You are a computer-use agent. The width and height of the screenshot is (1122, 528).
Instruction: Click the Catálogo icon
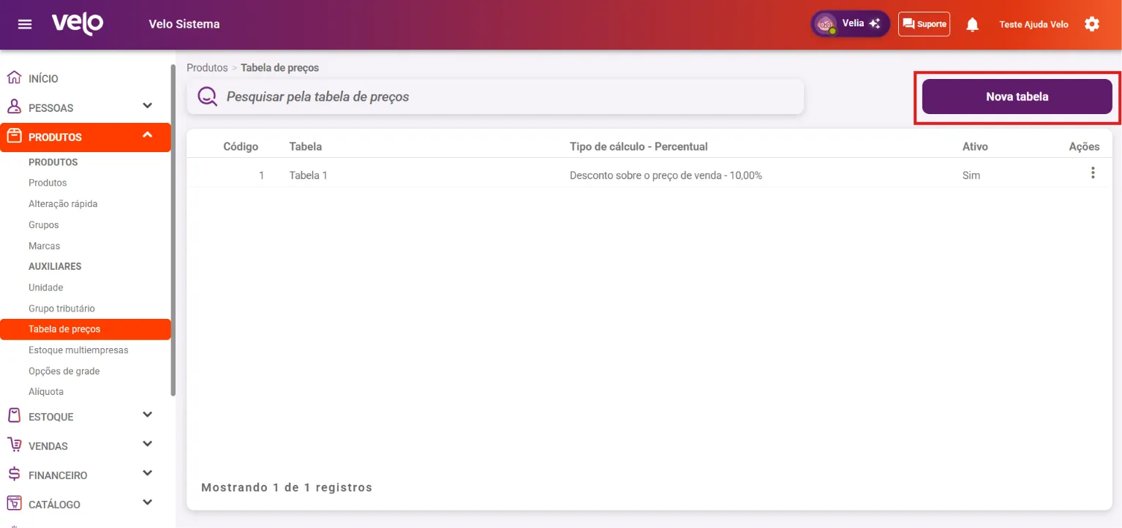pos(13,503)
